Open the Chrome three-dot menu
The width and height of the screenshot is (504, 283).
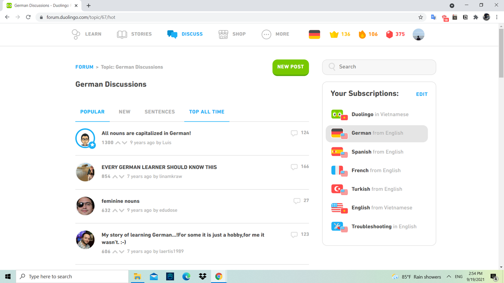497,17
